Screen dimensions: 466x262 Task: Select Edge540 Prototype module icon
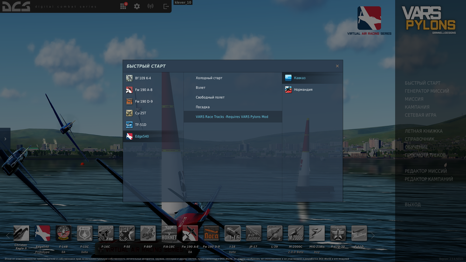(42, 233)
